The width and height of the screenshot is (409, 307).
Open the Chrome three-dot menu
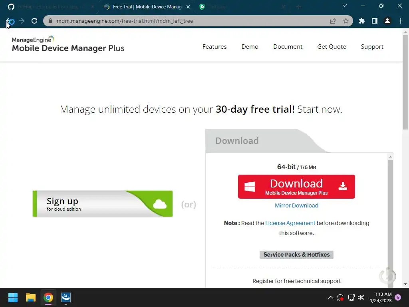[400, 21]
